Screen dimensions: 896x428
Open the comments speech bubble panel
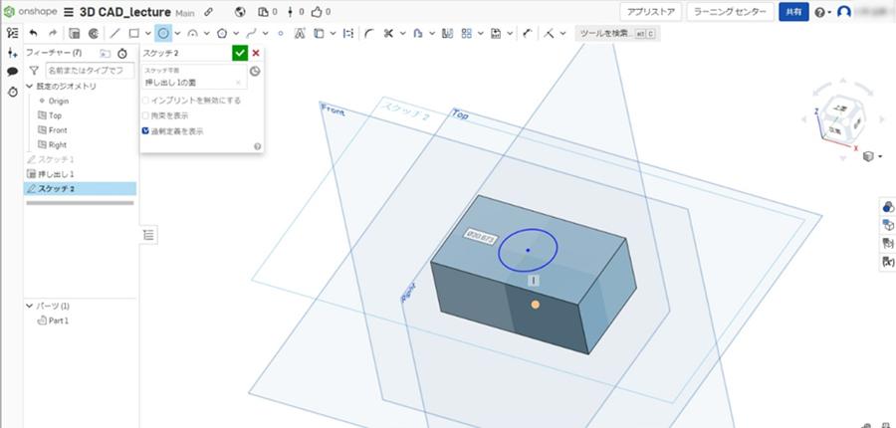pos(12,72)
